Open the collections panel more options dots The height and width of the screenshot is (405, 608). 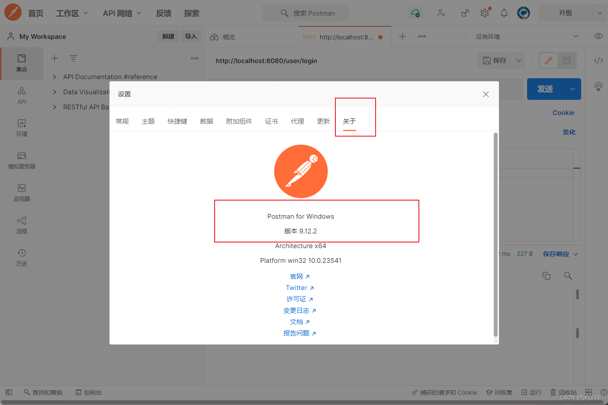(x=195, y=58)
